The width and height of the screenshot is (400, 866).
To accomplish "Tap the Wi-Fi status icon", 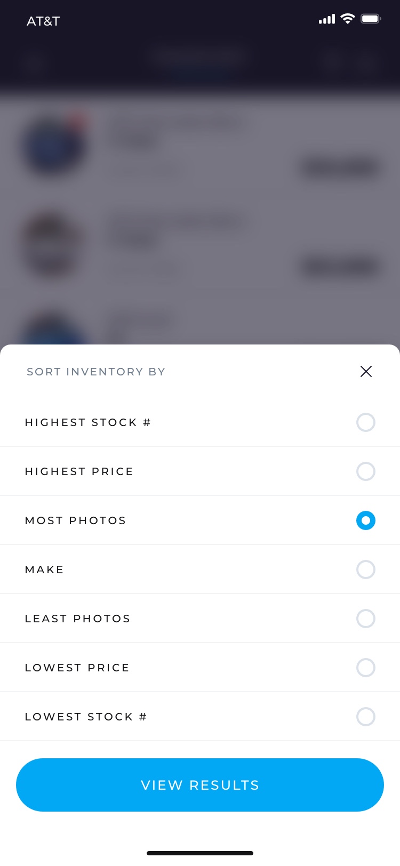I will pyautogui.click(x=348, y=19).
